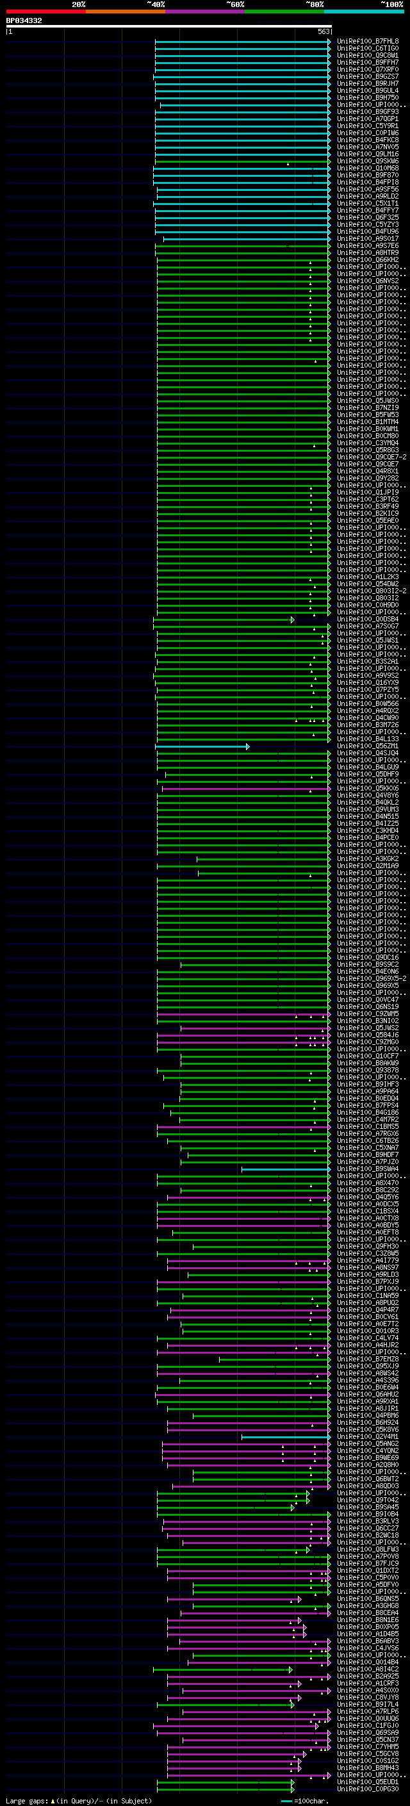
Task: Click the white query length bar
Action: coord(169,26)
